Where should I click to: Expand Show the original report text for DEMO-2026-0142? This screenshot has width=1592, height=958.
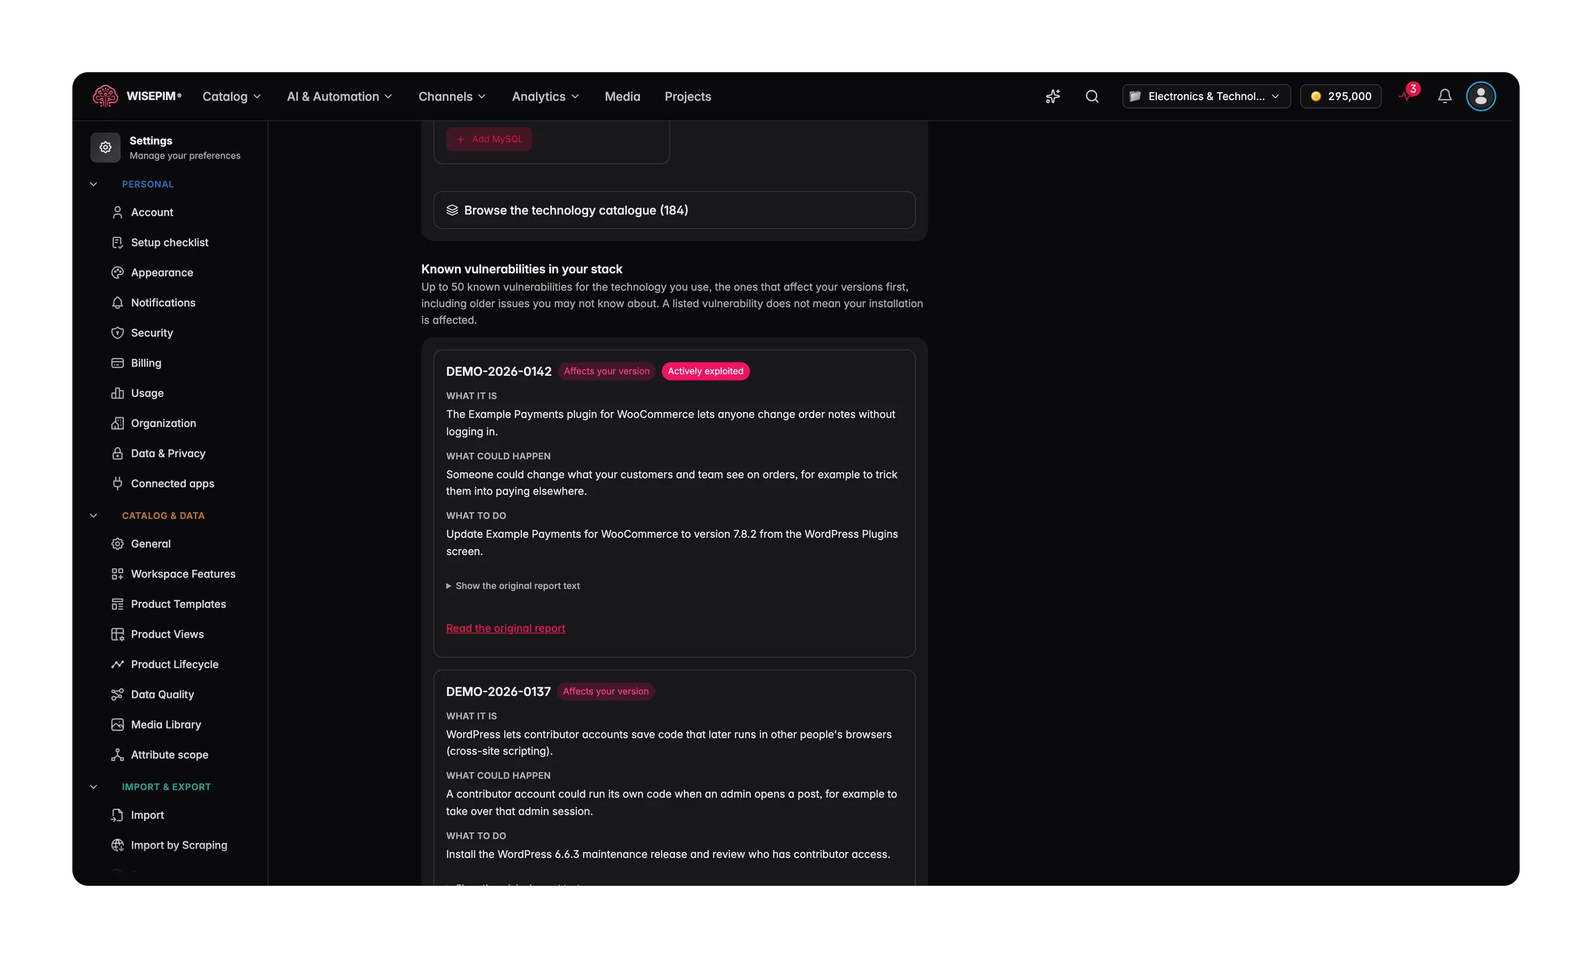(513, 586)
